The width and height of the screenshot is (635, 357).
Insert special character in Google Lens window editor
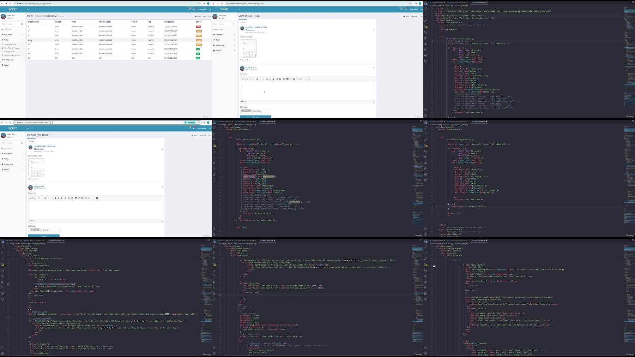(82, 198)
